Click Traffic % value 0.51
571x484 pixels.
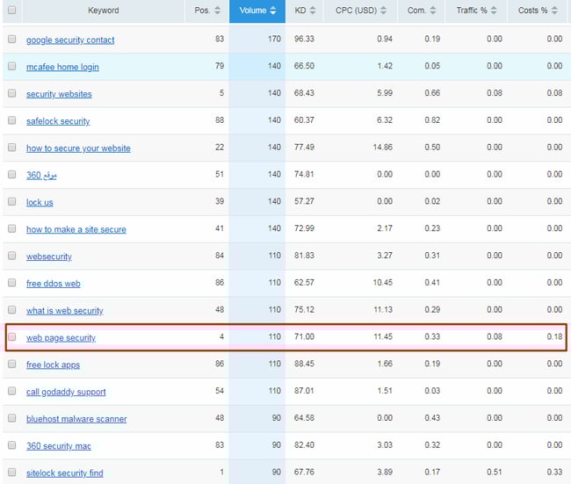click(495, 472)
